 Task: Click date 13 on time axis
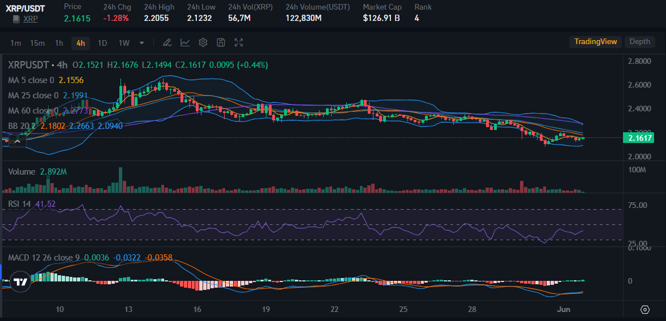(x=128, y=309)
